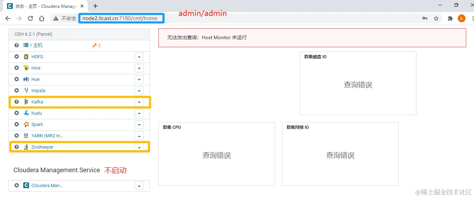Image resolution: width=474 pixels, height=198 pixels.
Task: Click the Impala service icon
Action: click(26, 91)
